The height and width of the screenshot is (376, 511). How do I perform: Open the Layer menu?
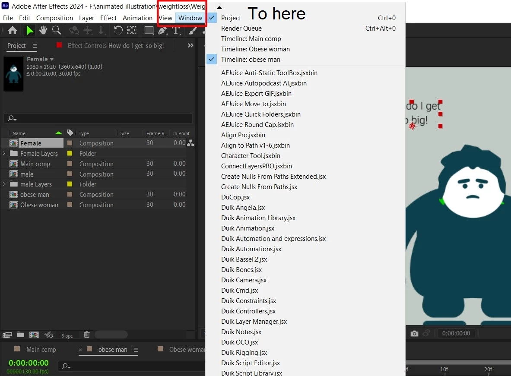pyautogui.click(x=86, y=18)
